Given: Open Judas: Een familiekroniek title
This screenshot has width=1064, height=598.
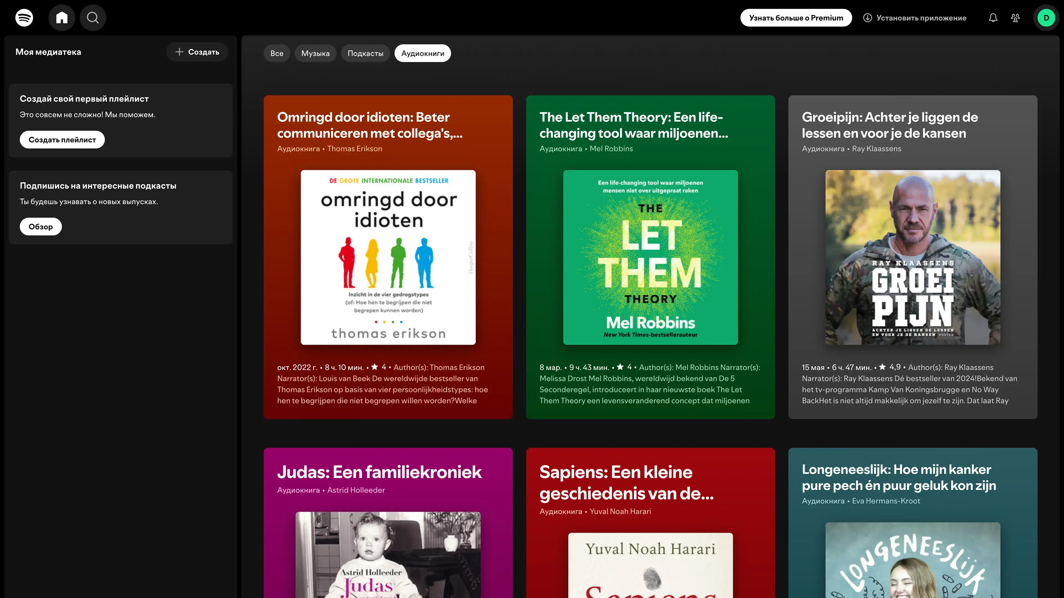Looking at the screenshot, I should (379, 472).
